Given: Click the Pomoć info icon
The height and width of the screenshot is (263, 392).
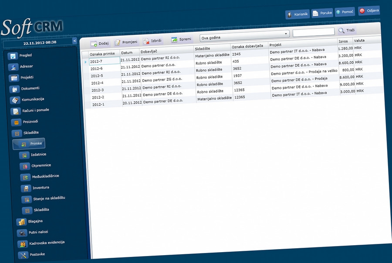Looking at the screenshot, I should (338, 12).
